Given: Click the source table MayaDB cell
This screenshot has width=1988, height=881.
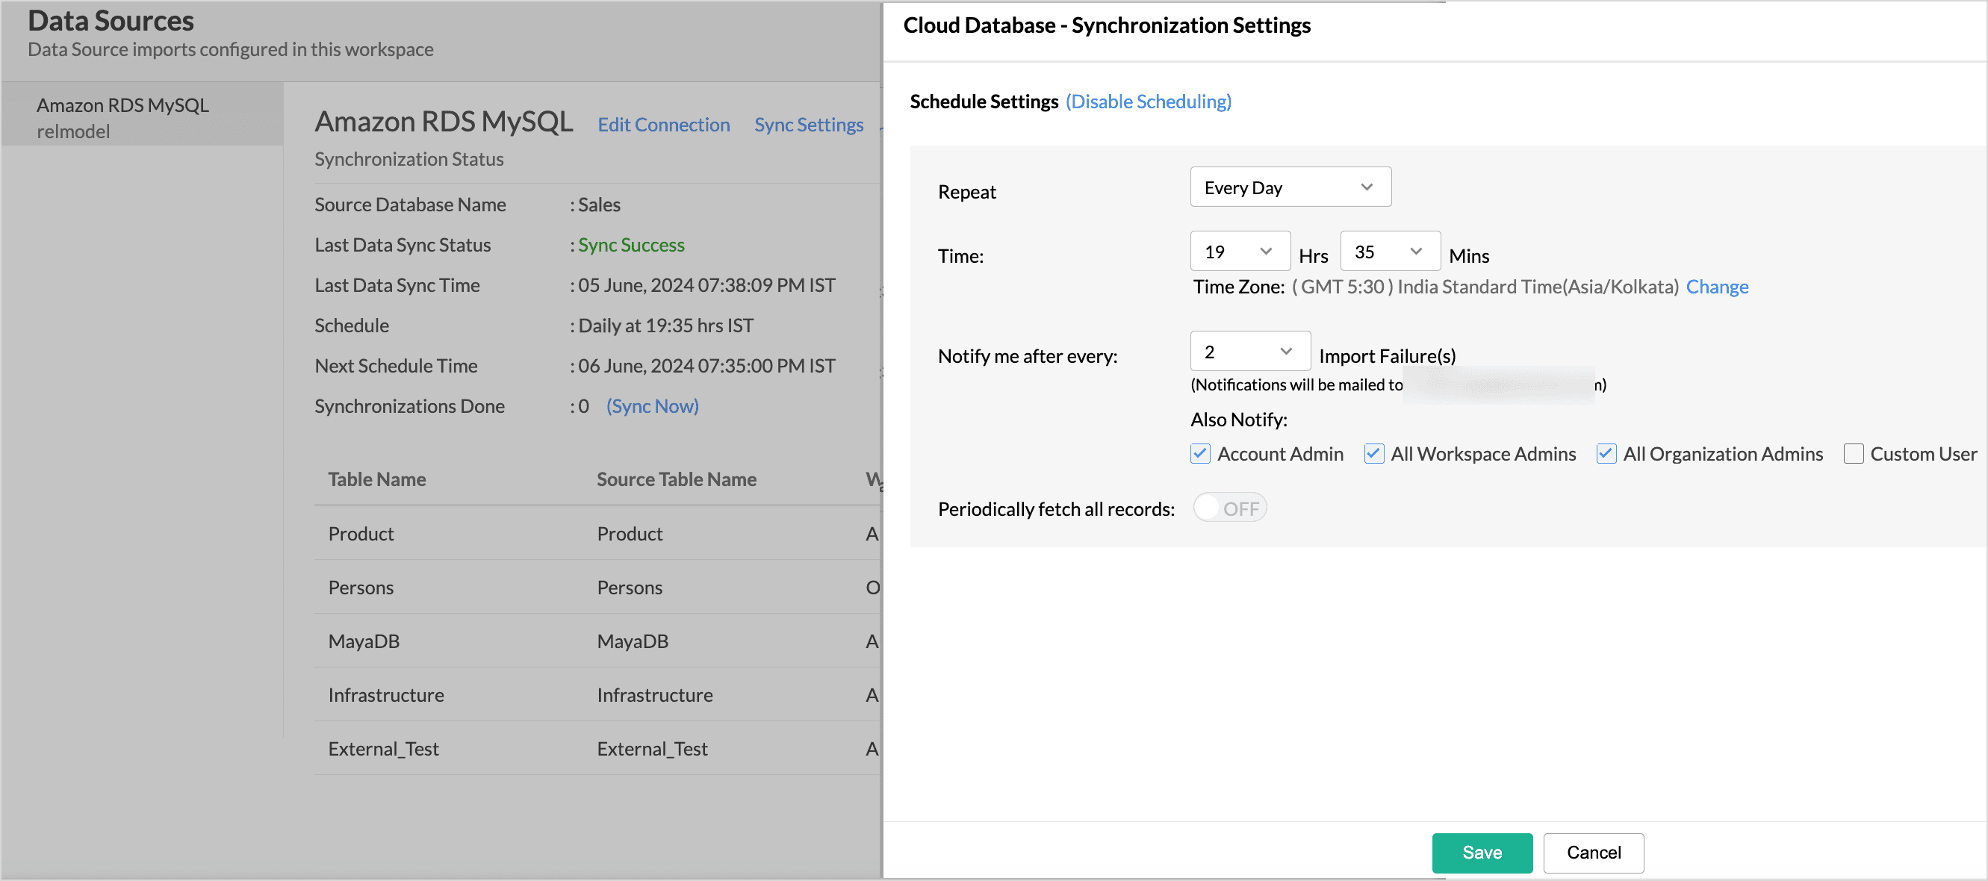Looking at the screenshot, I should coord(633,642).
